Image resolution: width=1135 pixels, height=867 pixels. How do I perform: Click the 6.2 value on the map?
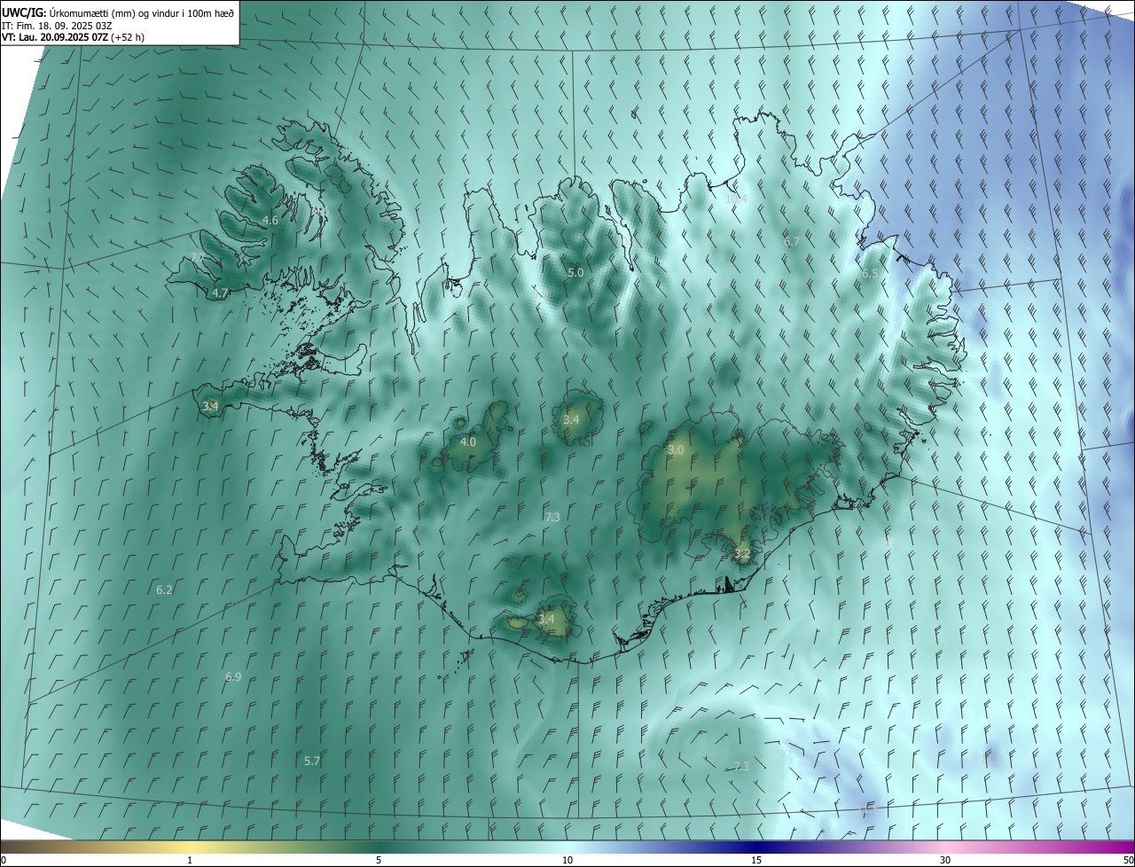[x=164, y=590]
